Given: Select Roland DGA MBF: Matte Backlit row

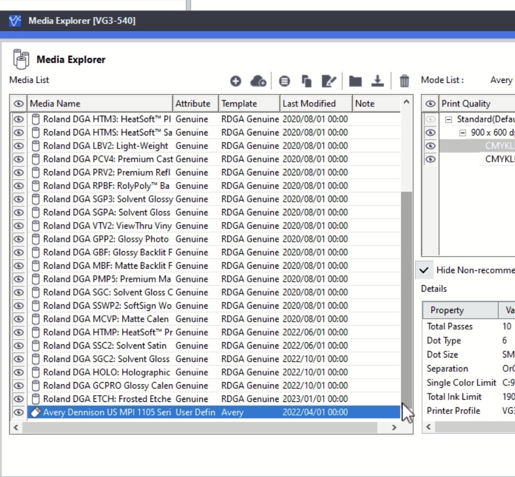Looking at the screenshot, I should pyautogui.click(x=214, y=265).
